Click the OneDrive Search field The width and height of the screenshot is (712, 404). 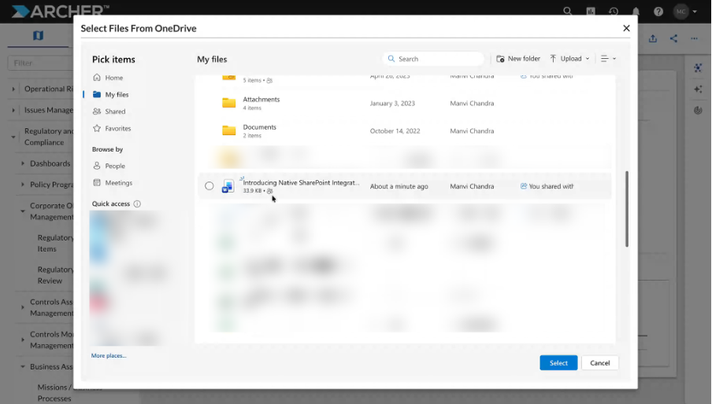[x=433, y=59]
